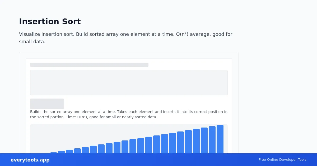Click the Builds the sorted array paragraph
317x166 pixels.
(x=129, y=114)
